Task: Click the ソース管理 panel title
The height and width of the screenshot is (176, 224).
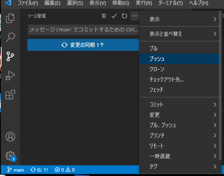Action: 37,16
